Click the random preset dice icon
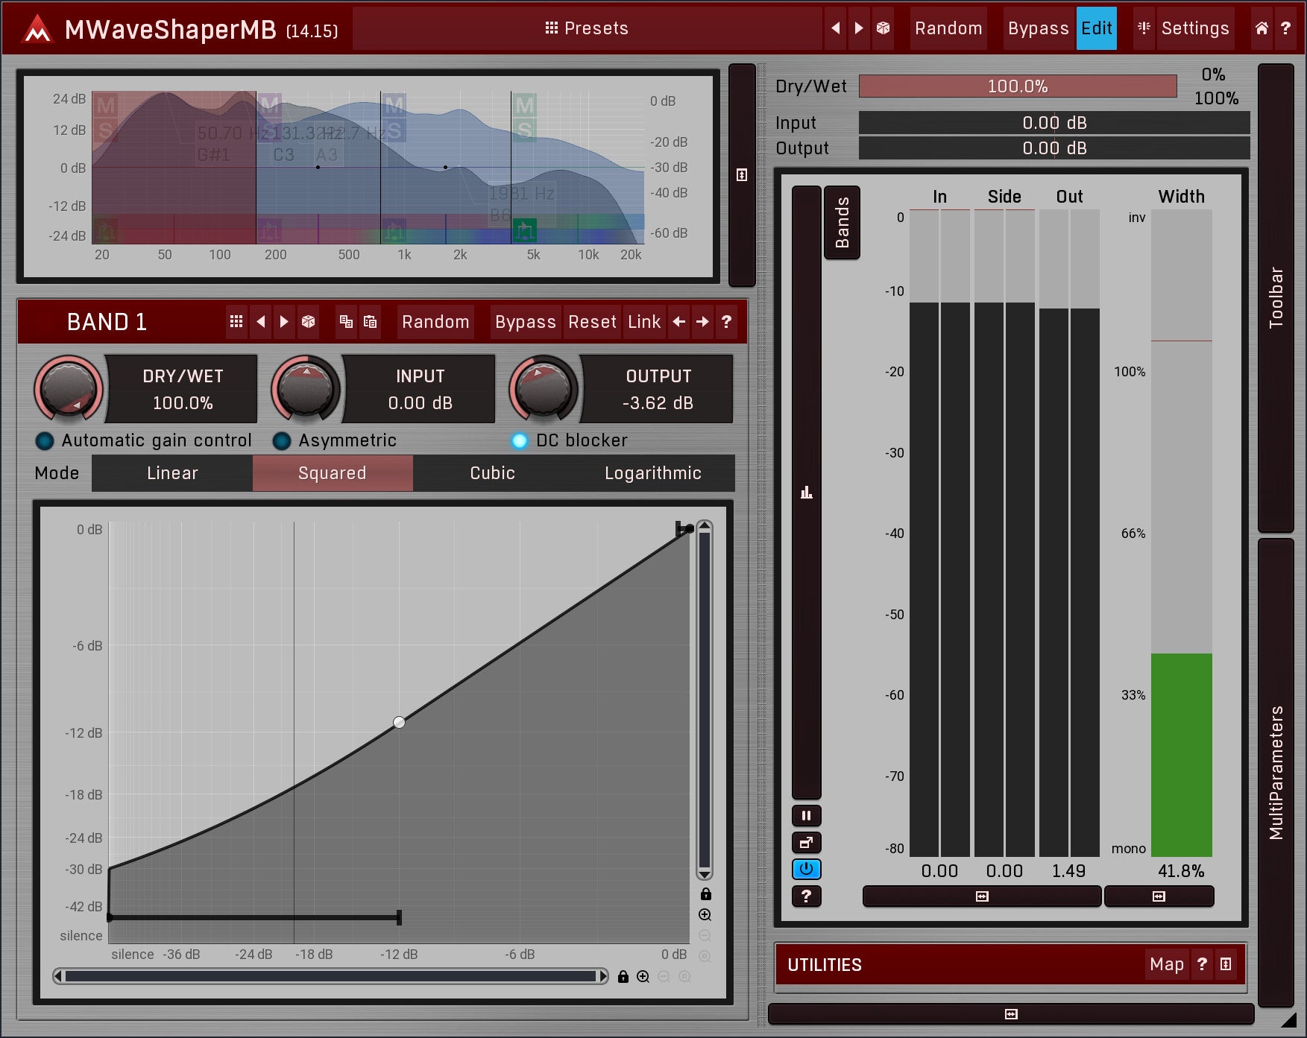This screenshot has height=1038, width=1307. [883, 28]
